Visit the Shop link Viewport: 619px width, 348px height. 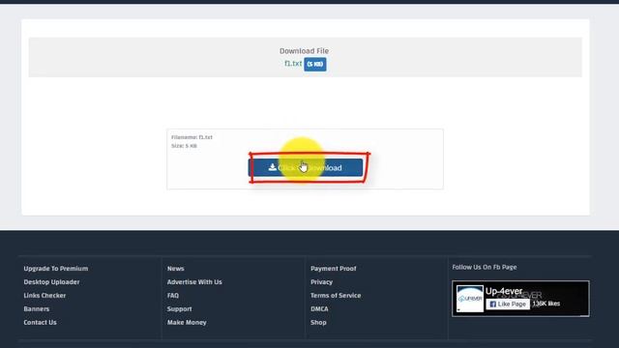pyautogui.click(x=318, y=322)
